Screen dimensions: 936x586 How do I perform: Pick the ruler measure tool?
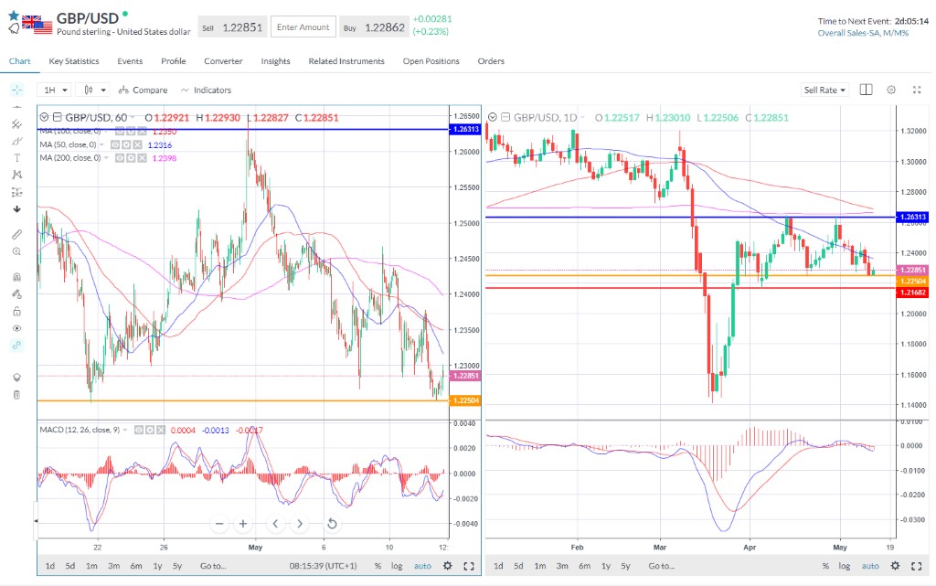click(16, 234)
